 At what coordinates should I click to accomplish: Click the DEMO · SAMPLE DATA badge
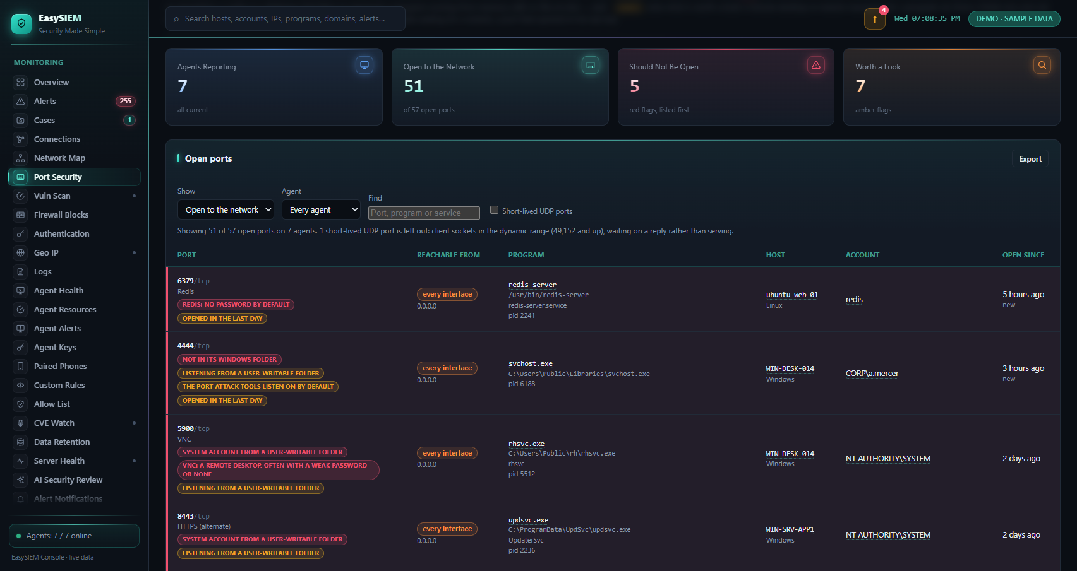click(x=1014, y=19)
